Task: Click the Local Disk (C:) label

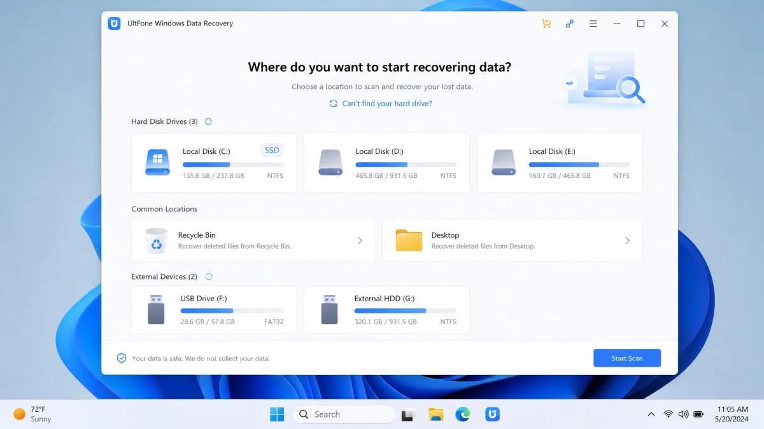Action: tap(206, 151)
